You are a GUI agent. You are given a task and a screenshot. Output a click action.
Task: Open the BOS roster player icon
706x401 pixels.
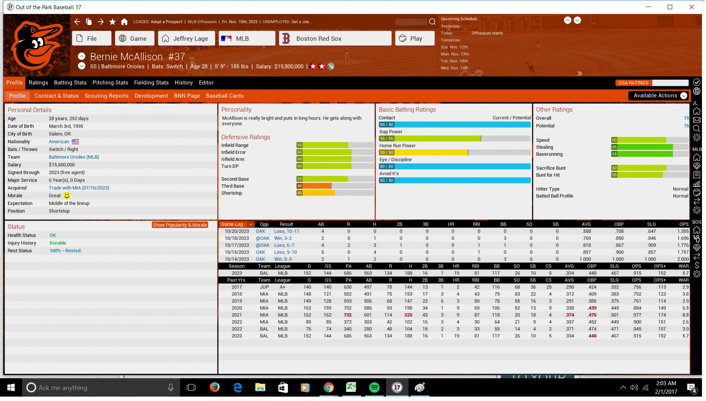click(696, 239)
